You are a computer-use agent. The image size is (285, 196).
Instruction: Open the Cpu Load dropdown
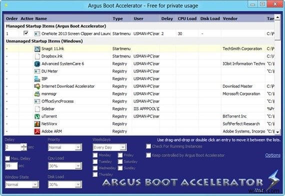coord(65,166)
